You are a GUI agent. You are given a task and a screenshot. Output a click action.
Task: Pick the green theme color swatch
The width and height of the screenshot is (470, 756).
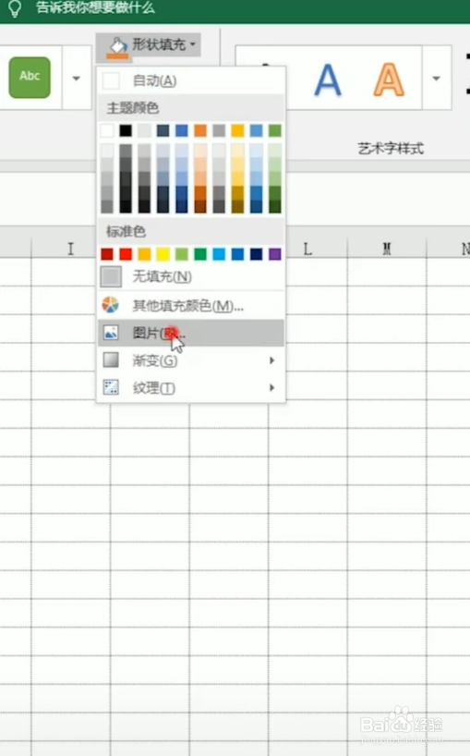(275, 130)
